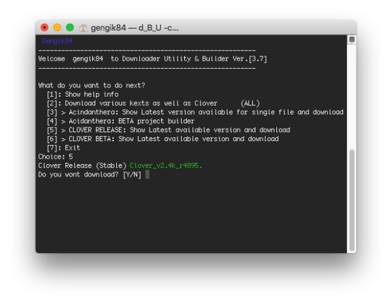392x304 pixels.
Task: Click the terminal vertical scrollbar thumb
Action: coord(352,200)
